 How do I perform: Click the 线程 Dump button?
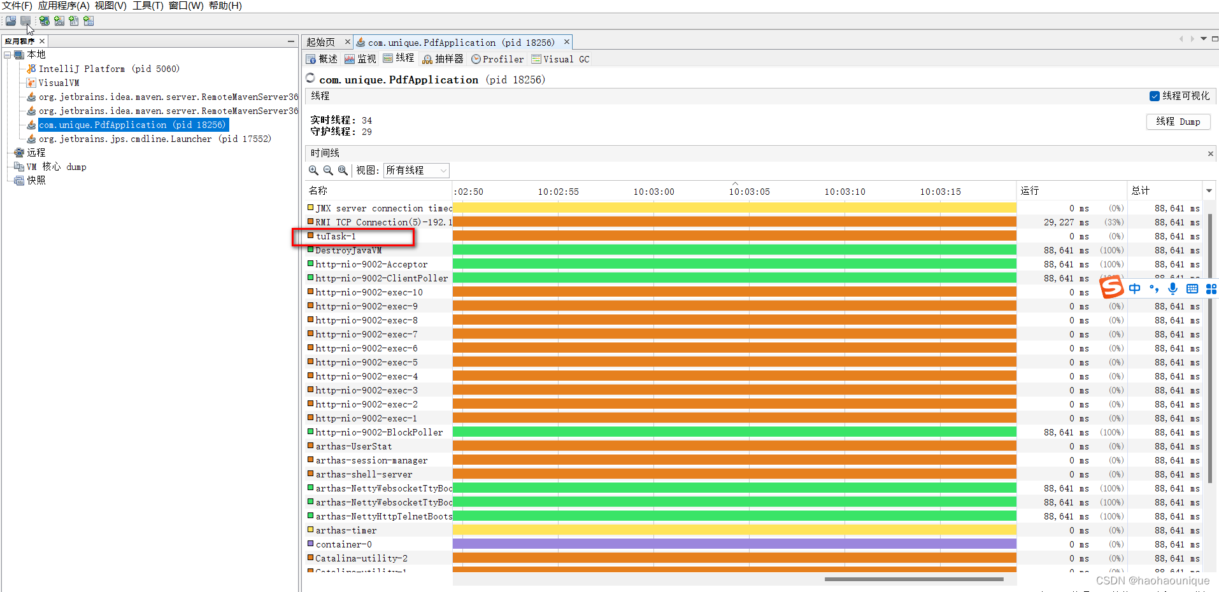(1178, 122)
